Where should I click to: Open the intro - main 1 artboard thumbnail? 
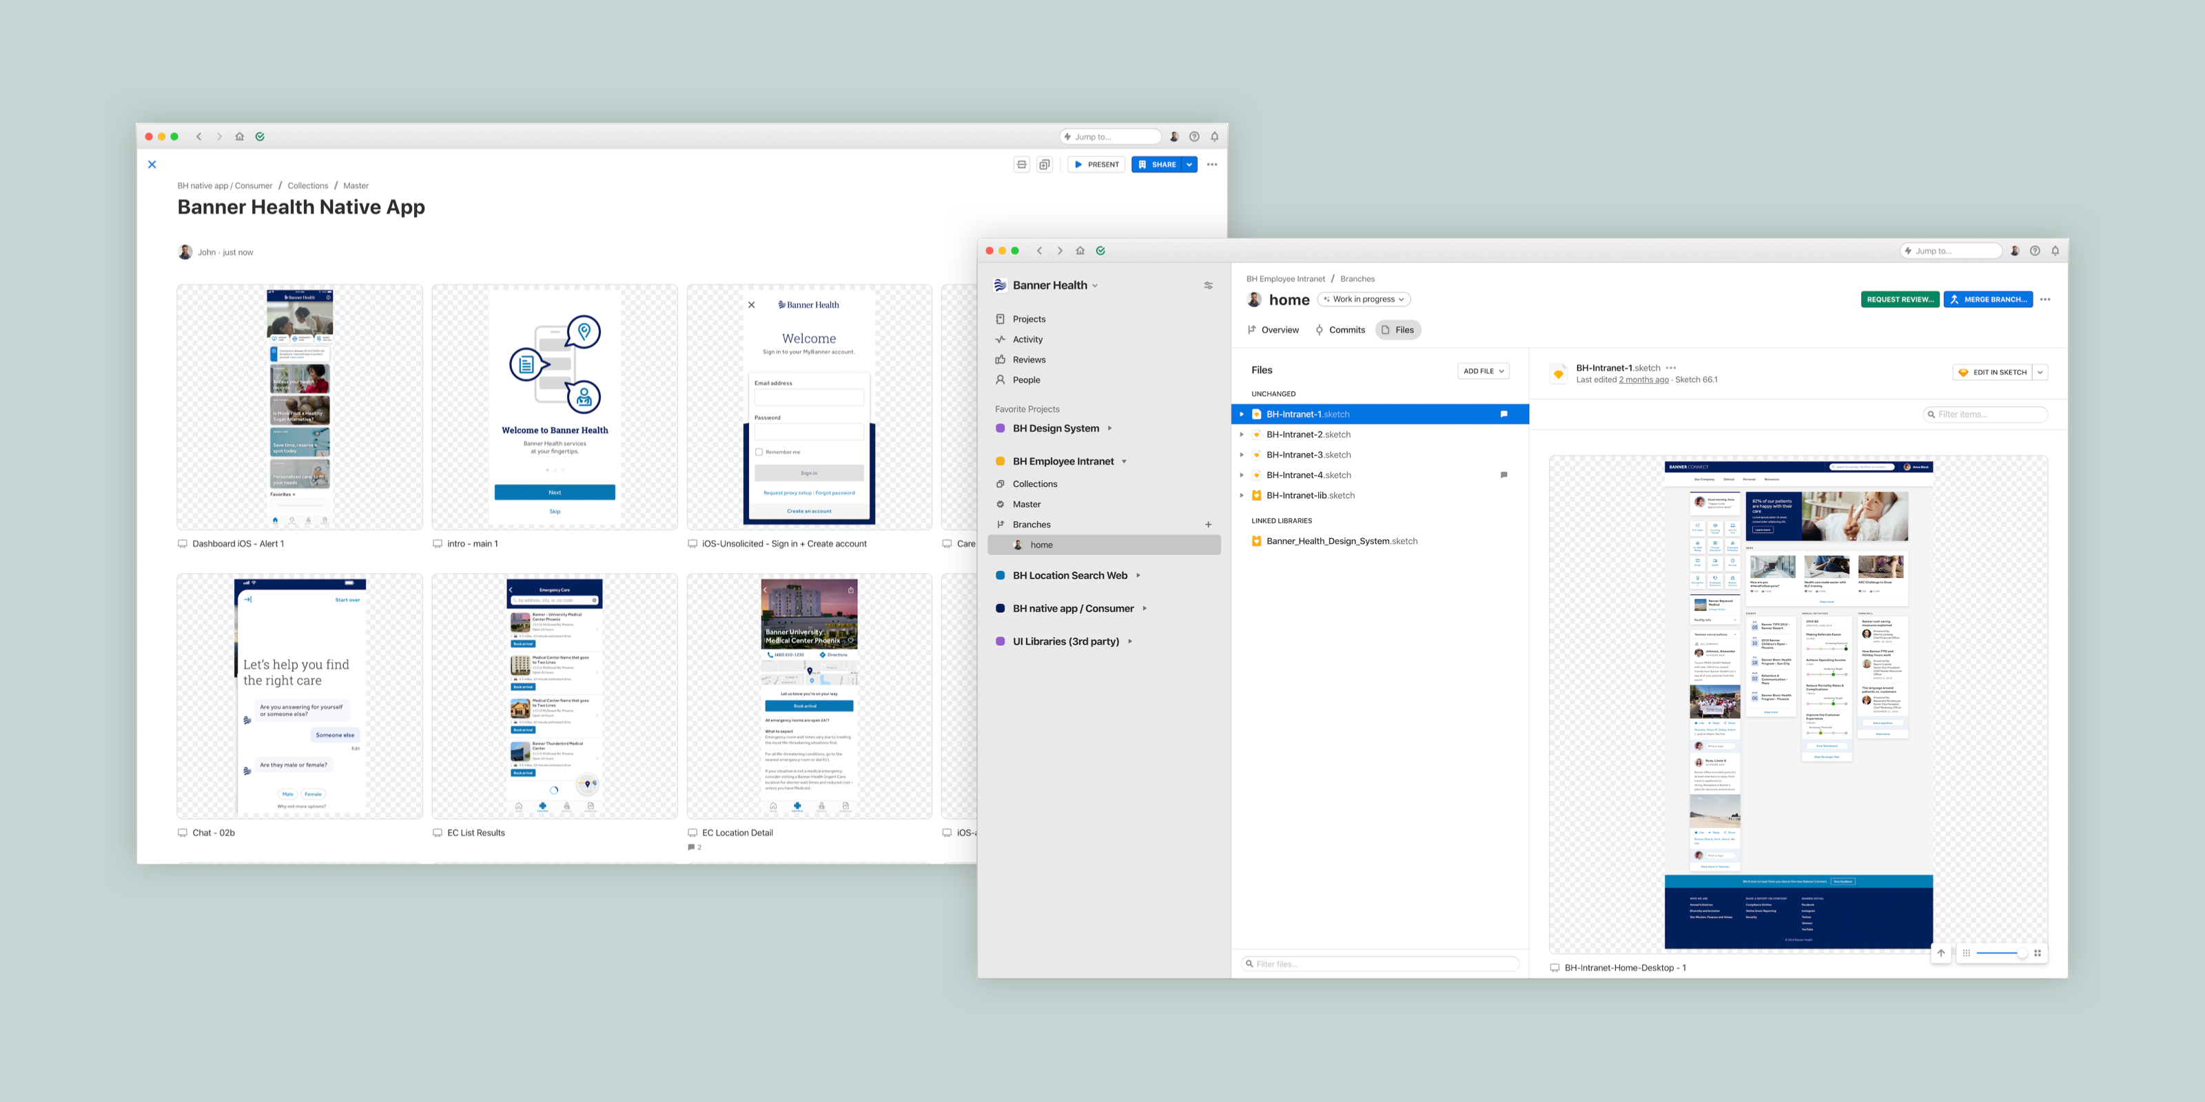click(555, 407)
